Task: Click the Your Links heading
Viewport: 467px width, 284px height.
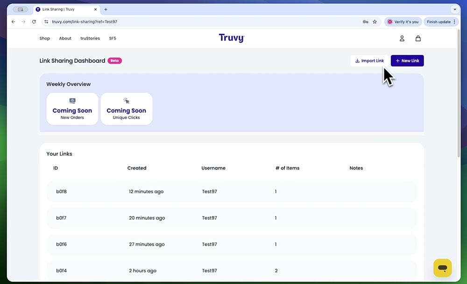Action: (x=59, y=154)
